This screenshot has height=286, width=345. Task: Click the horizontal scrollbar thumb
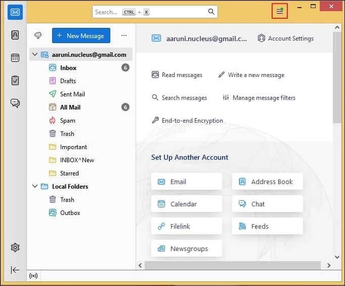tap(233, 265)
